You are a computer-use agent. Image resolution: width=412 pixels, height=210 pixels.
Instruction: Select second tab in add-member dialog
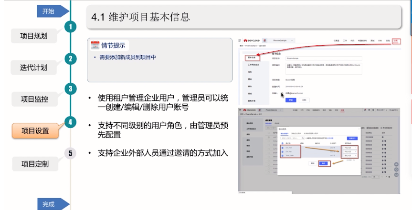[296, 133]
